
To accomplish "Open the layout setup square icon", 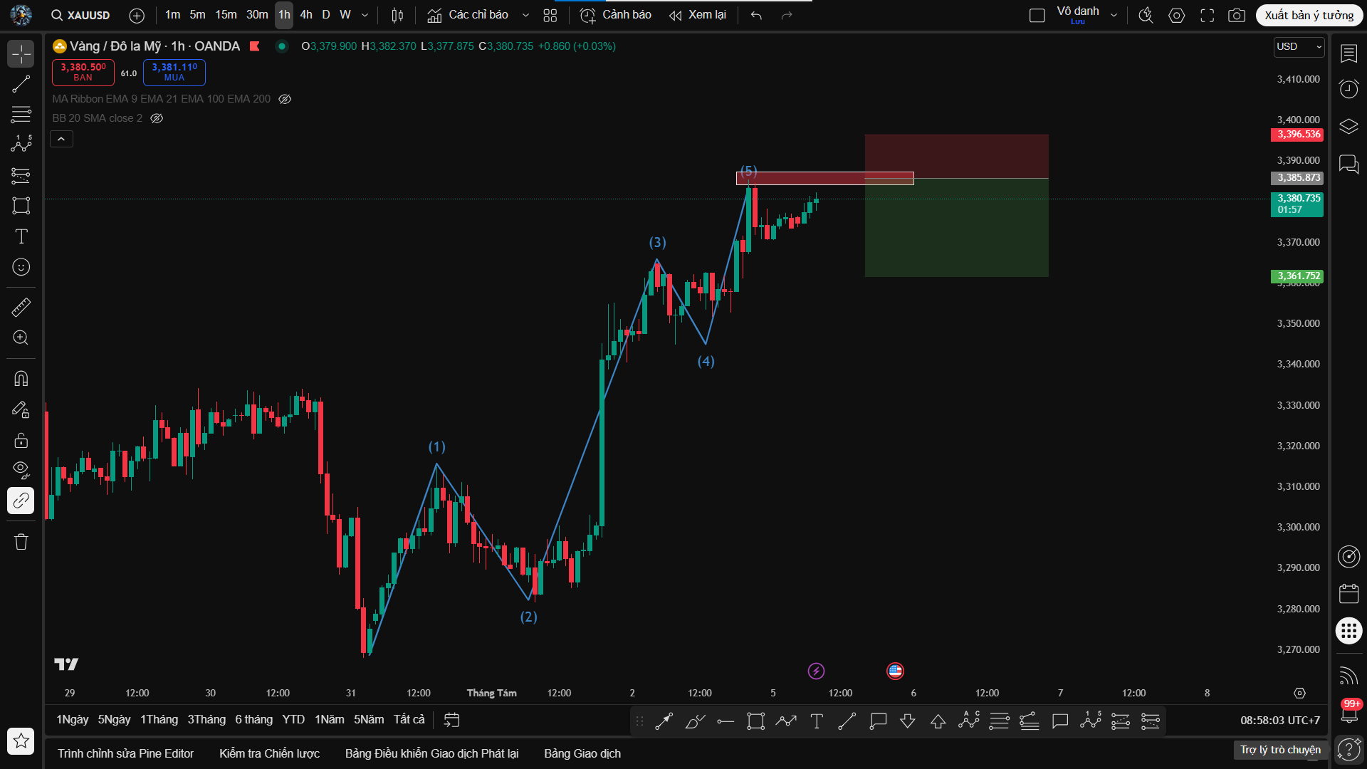I will click(x=1037, y=15).
